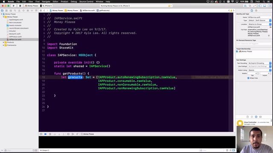Toggle the Wrap lines checkbox
Screen dimensions: 273x153
(248, 78)
